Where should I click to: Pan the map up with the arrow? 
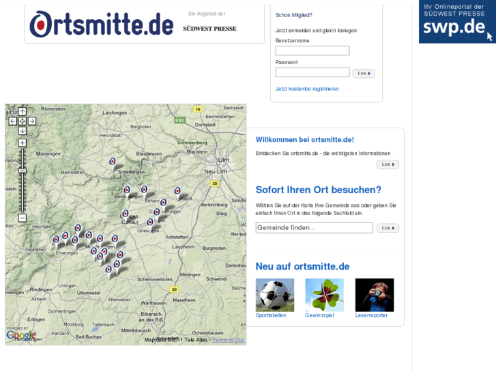click(x=22, y=111)
